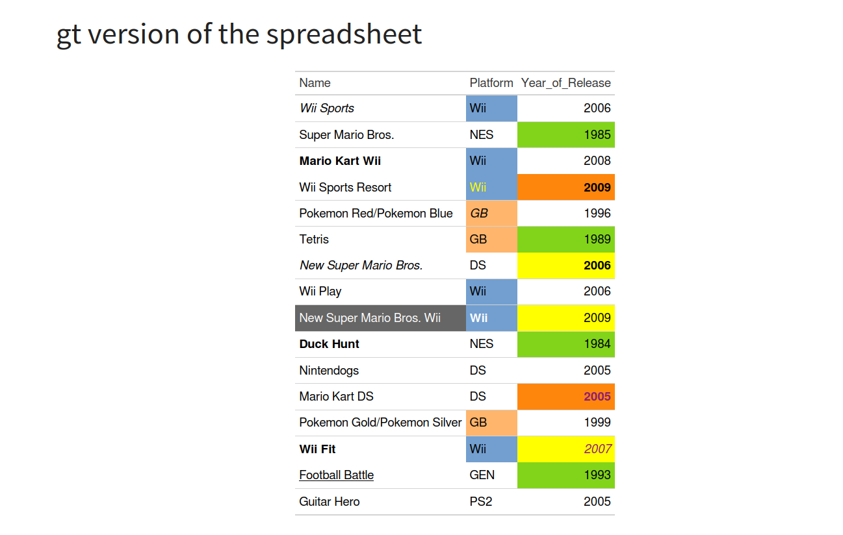Click the Name column header
This screenshot has width=843, height=535.
[x=315, y=83]
